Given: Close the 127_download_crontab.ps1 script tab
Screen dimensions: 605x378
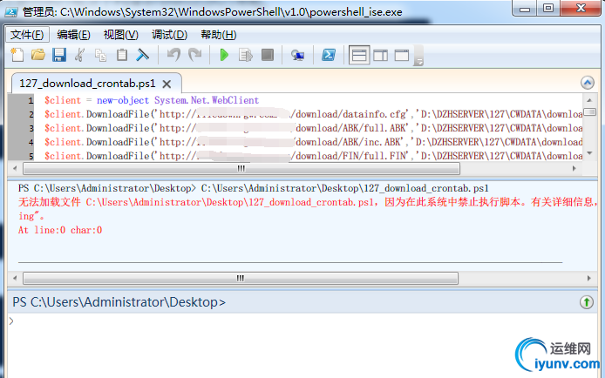Looking at the screenshot, I should [167, 84].
